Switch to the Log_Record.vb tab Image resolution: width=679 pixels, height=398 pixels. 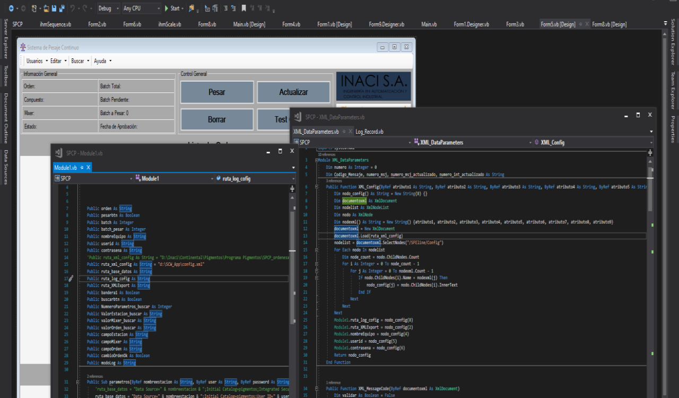[x=369, y=132]
